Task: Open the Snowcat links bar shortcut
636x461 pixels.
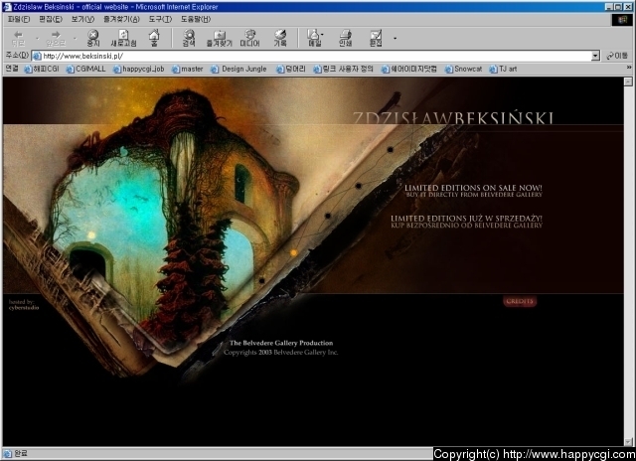Action: [x=464, y=69]
